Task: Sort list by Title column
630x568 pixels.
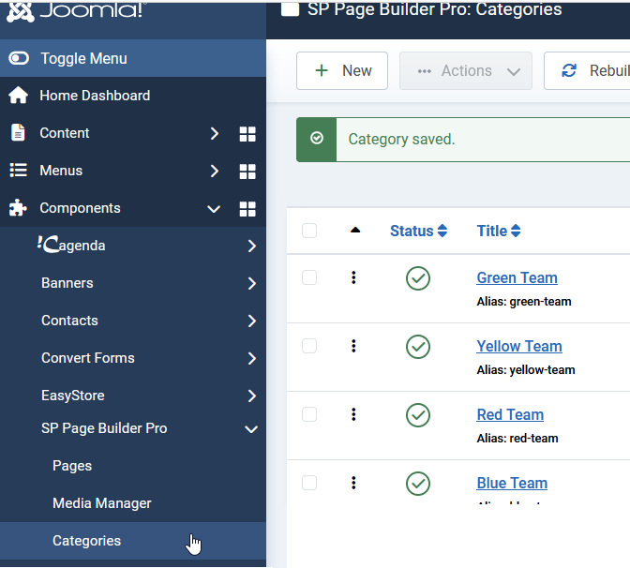Action: coord(499,231)
